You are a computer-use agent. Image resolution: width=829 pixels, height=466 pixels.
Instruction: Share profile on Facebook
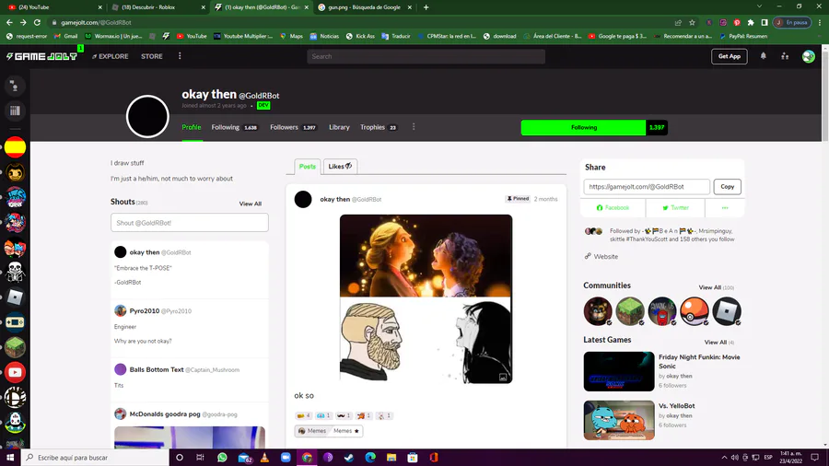click(613, 207)
